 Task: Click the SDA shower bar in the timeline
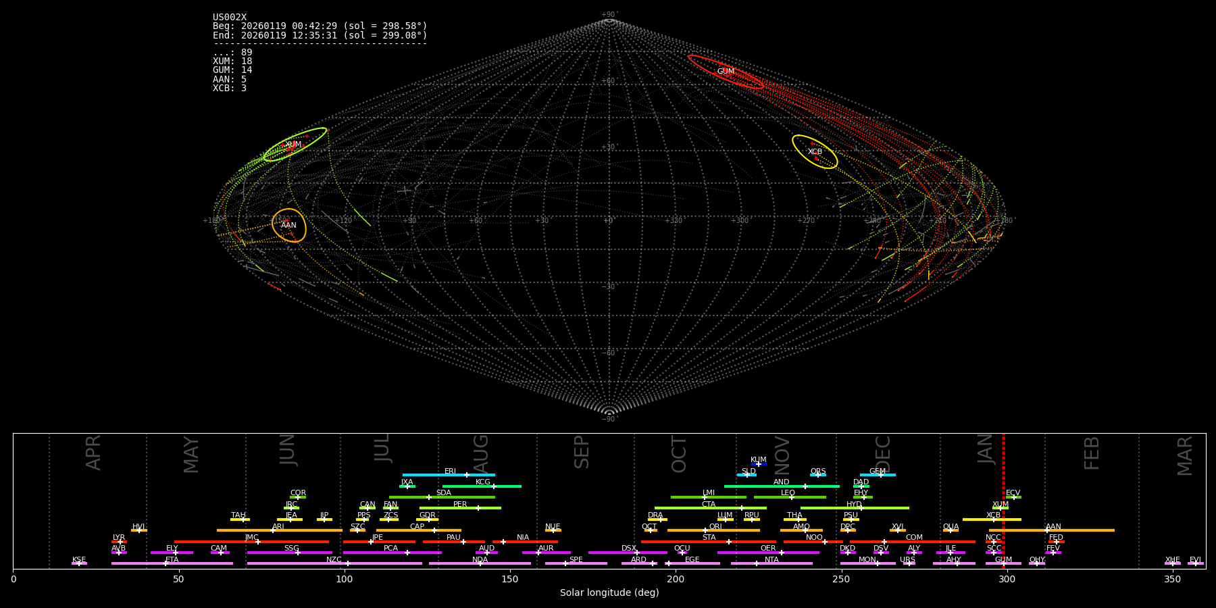(x=442, y=497)
